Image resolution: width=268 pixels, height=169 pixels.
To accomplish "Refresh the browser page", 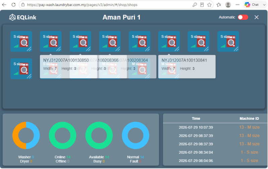I will click(13, 5).
